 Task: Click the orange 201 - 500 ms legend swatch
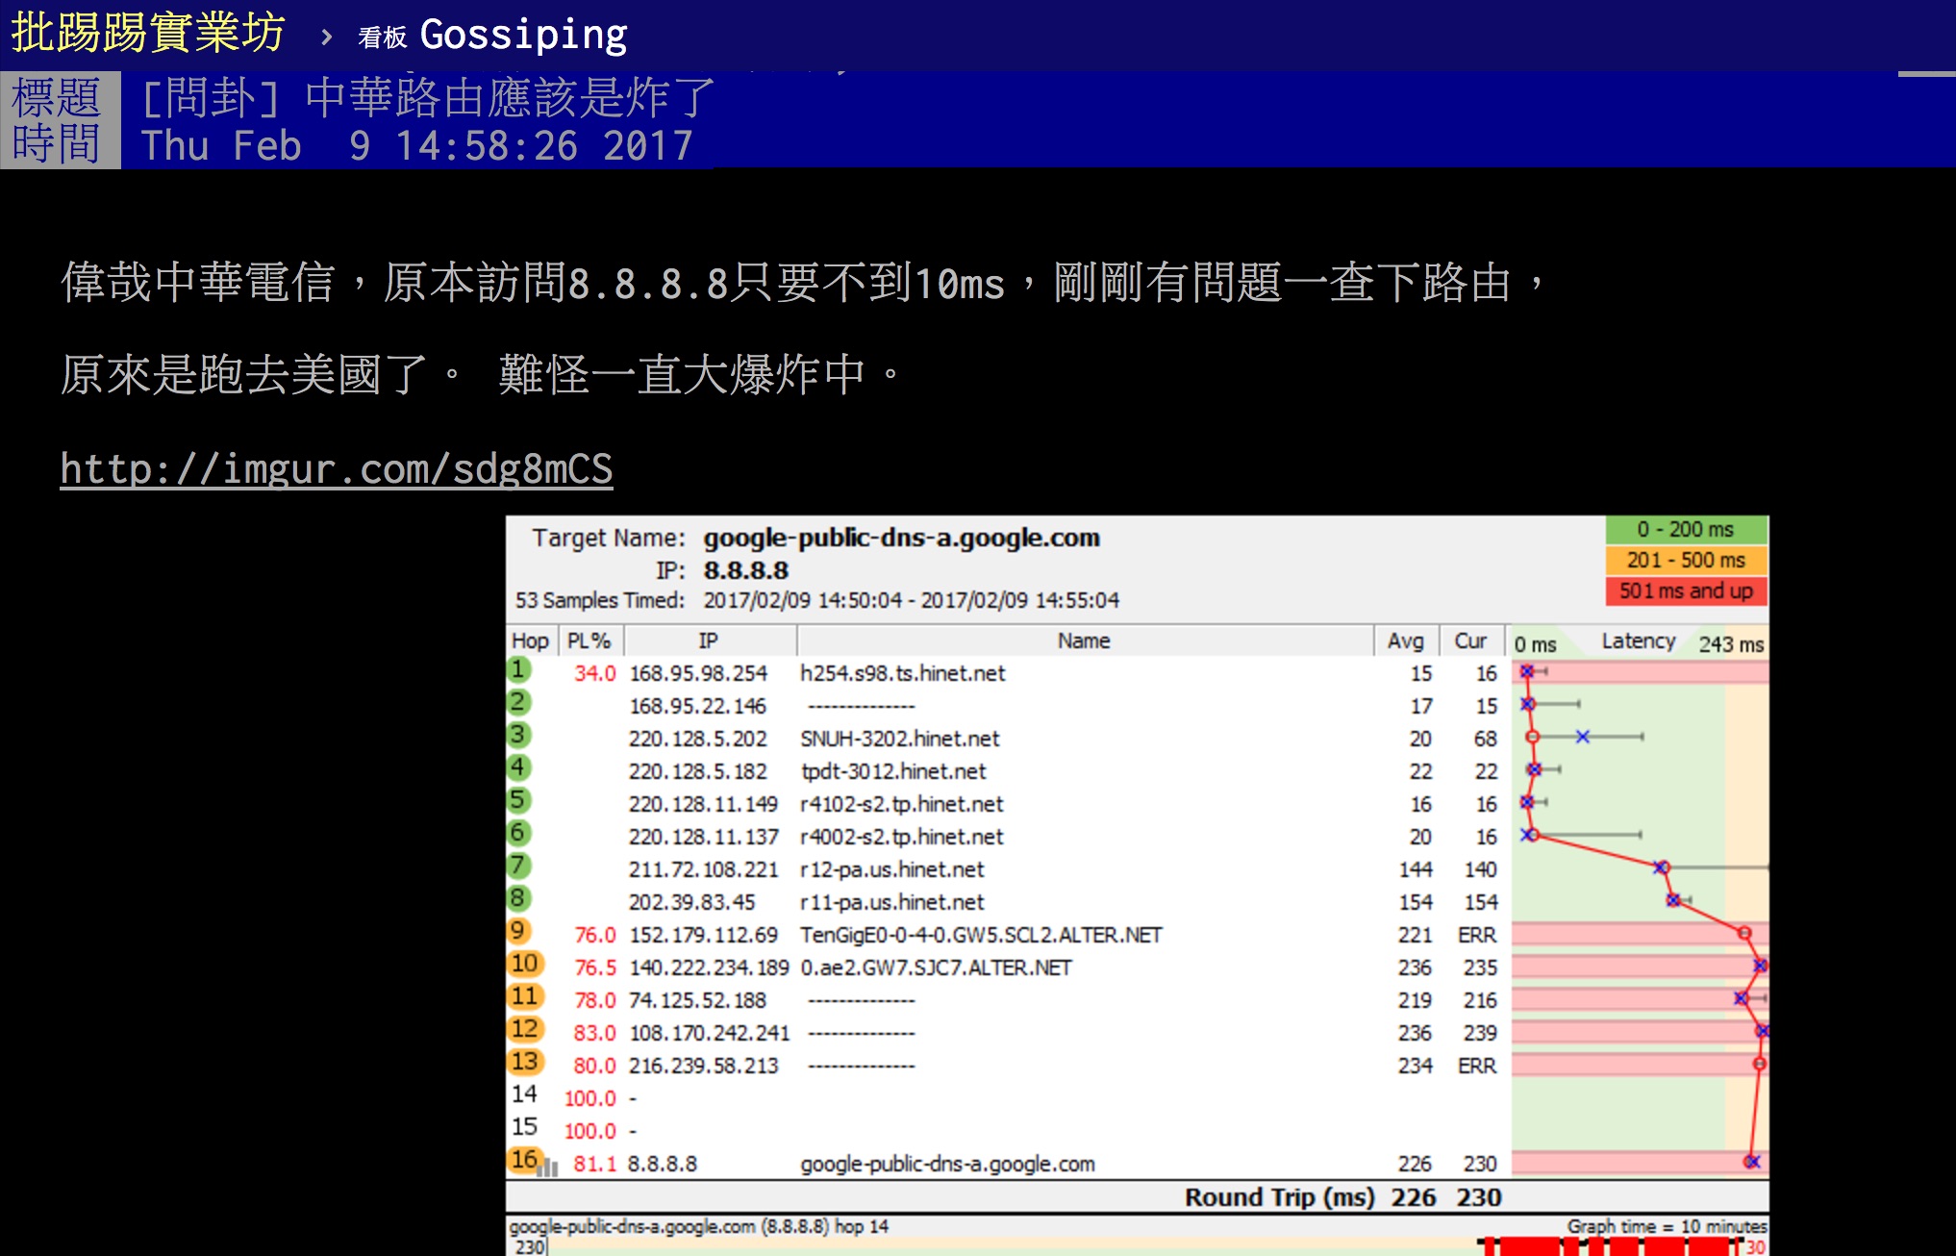point(1686,560)
